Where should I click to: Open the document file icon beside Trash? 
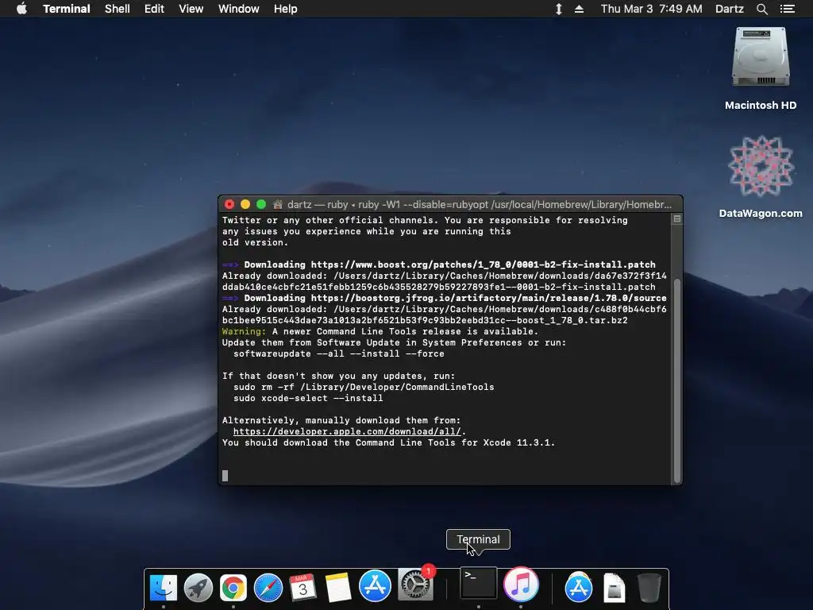click(614, 587)
